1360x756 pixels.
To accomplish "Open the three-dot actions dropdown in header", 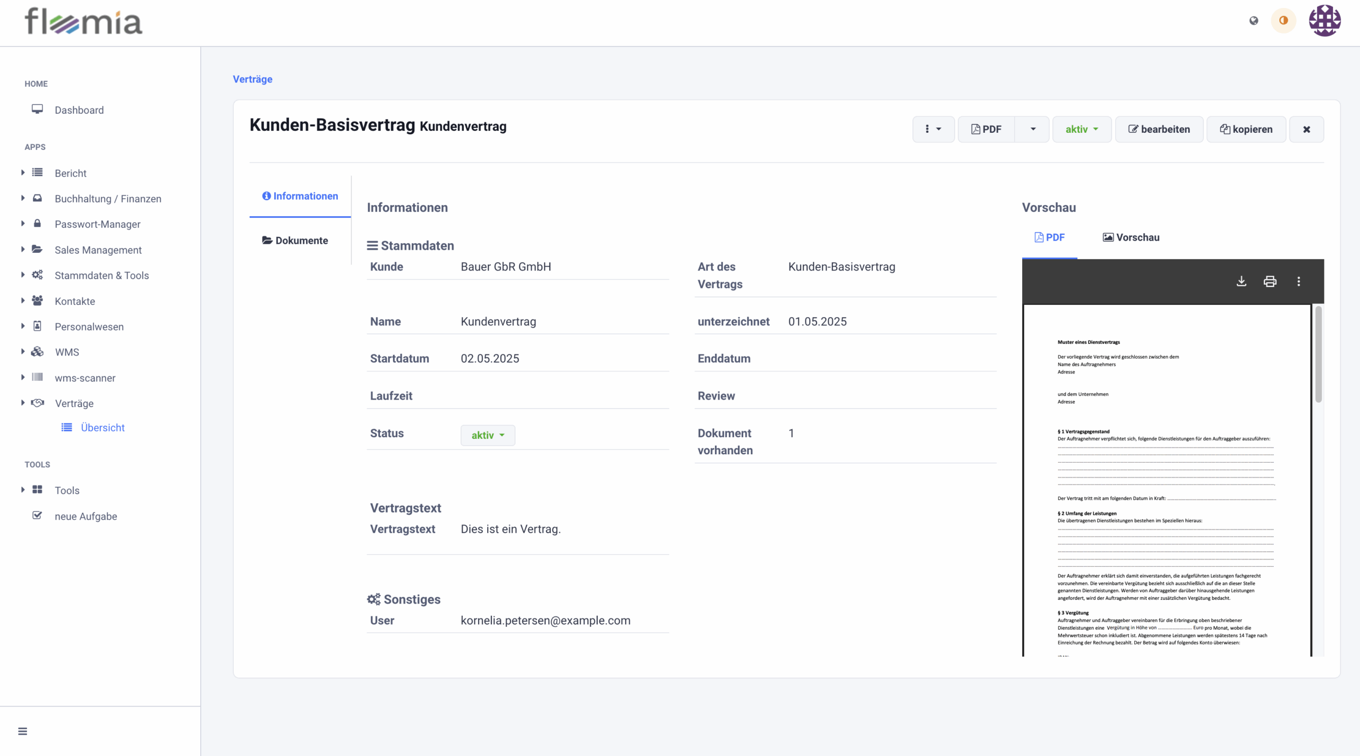I will [933, 129].
